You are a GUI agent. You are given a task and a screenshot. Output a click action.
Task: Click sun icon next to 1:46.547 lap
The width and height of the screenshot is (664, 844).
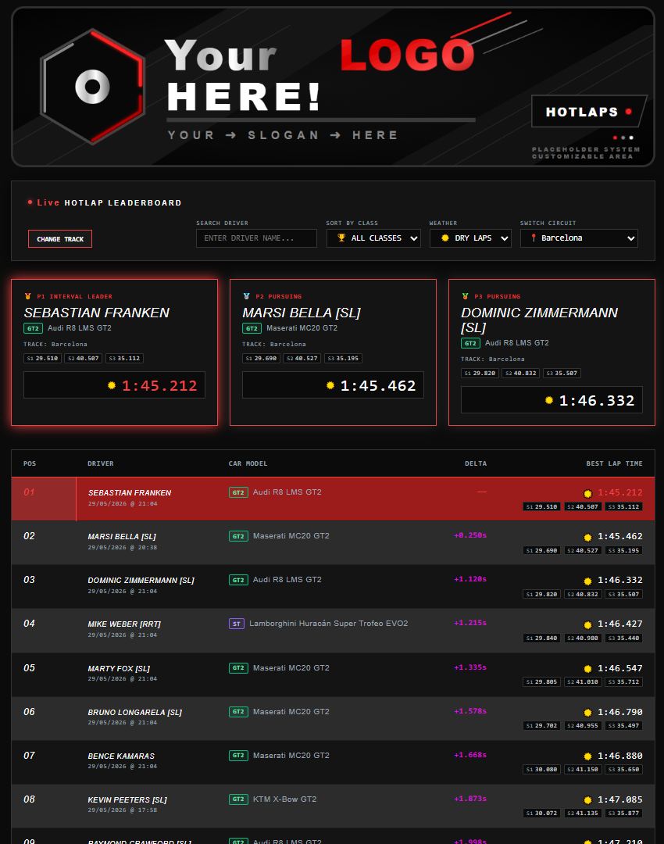(x=587, y=669)
